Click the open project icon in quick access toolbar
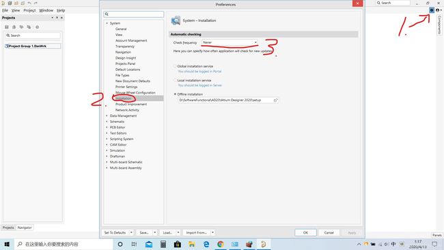Image resolution: width=444 pixels, height=250 pixels. [x=23, y=3]
